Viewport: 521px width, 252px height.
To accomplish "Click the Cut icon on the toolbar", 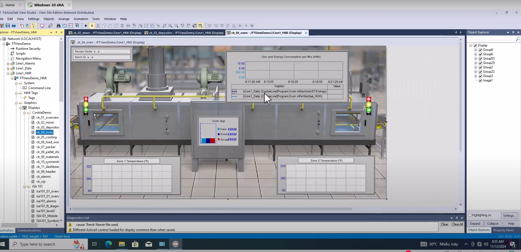I will 99,25.
